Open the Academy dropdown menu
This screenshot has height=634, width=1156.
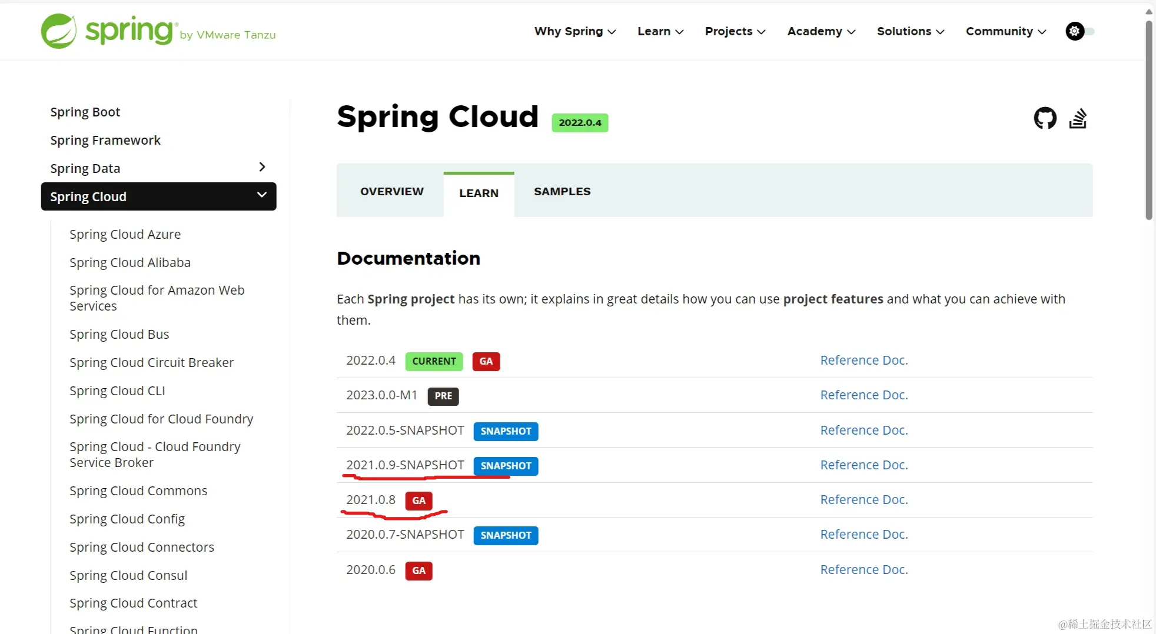click(821, 31)
